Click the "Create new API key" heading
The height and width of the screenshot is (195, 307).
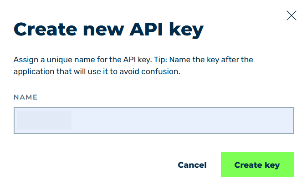pos(109,30)
